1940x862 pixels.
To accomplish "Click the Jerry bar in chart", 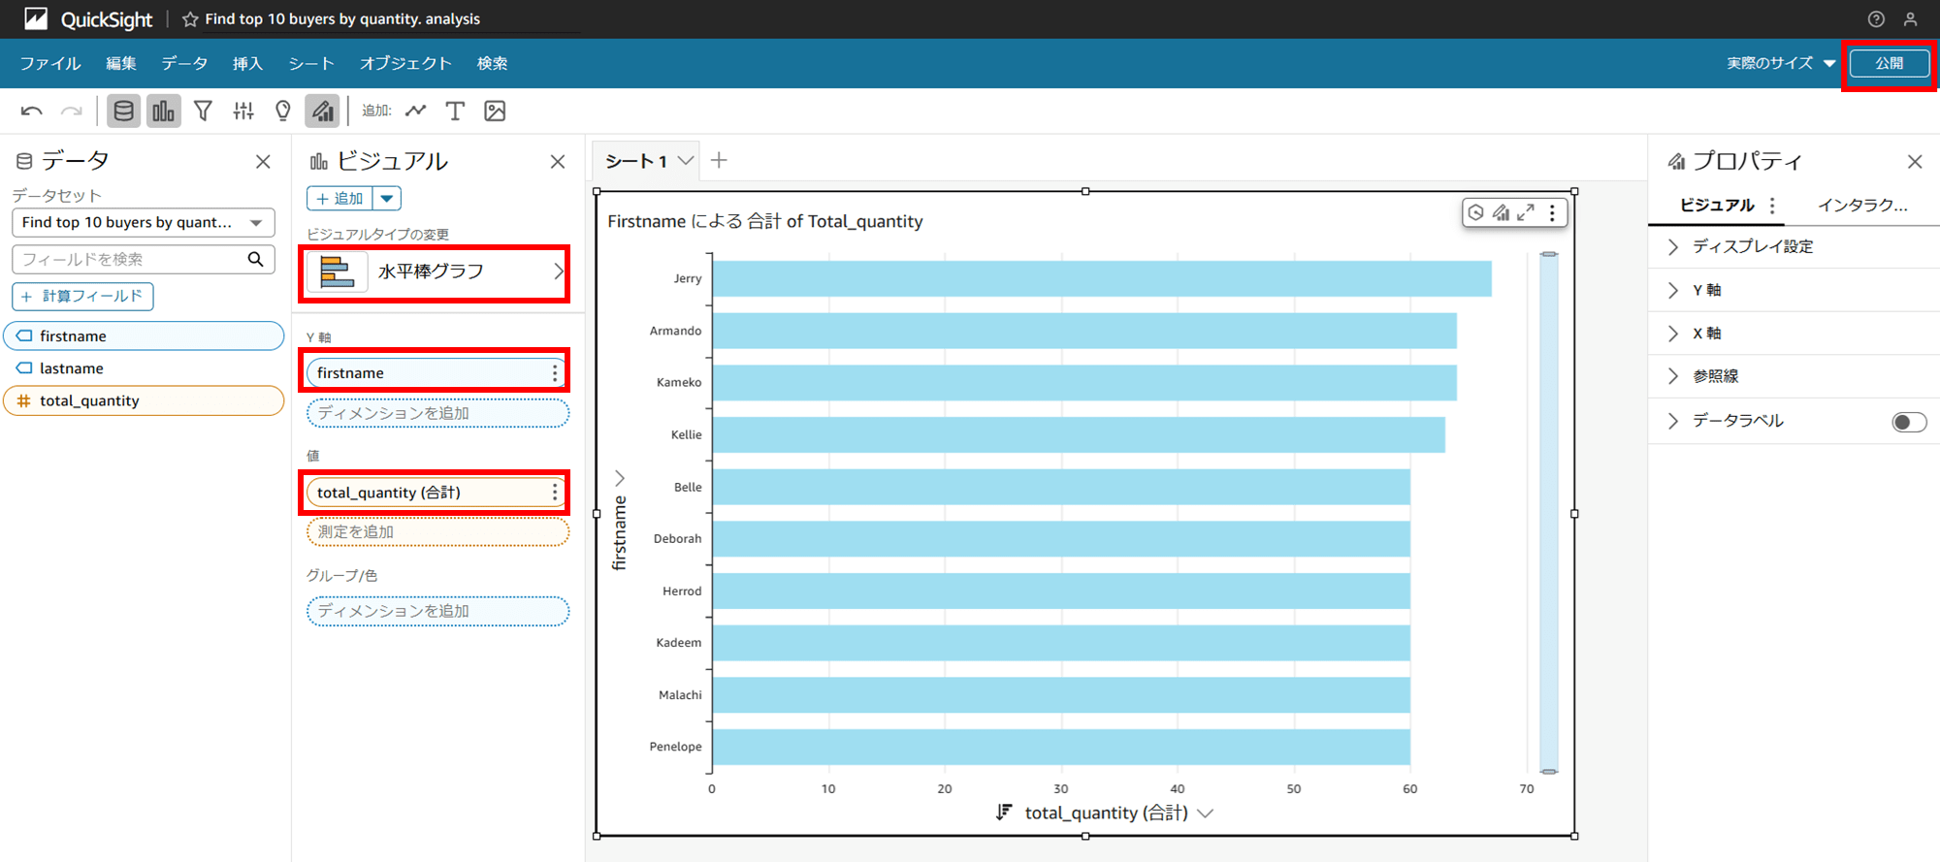I will click(x=1102, y=279).
